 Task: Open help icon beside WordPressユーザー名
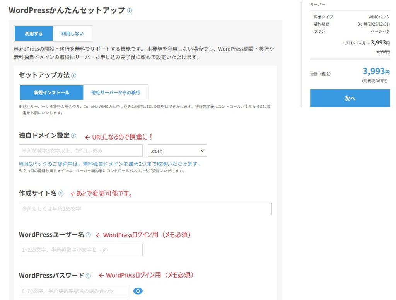(88, 235)
